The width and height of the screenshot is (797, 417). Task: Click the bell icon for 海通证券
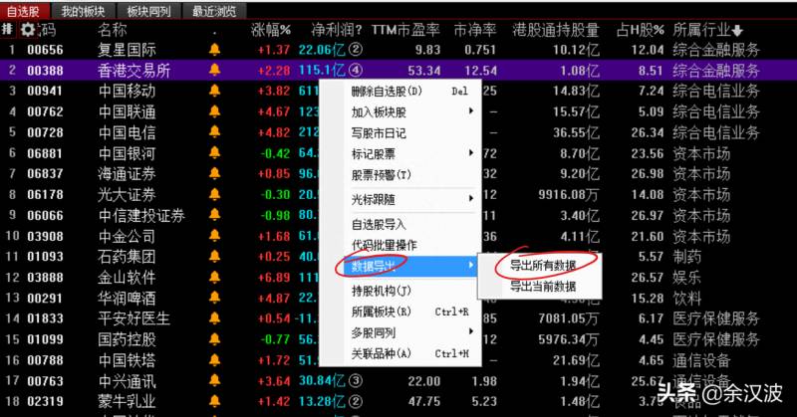[214, 174]
